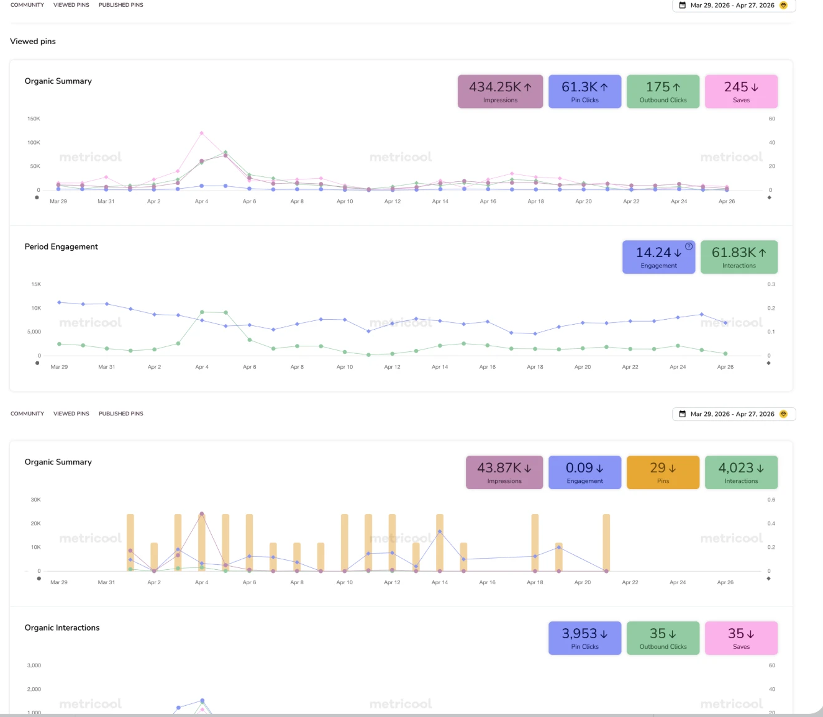This screenshot has height=717, width=823.
Task: Toggle the 61.83K Interactions card
Action: click(739, 257)
